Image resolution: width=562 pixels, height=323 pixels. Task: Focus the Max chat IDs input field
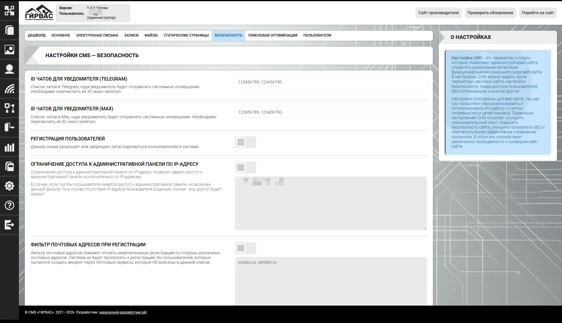click(x=331, y=112)
